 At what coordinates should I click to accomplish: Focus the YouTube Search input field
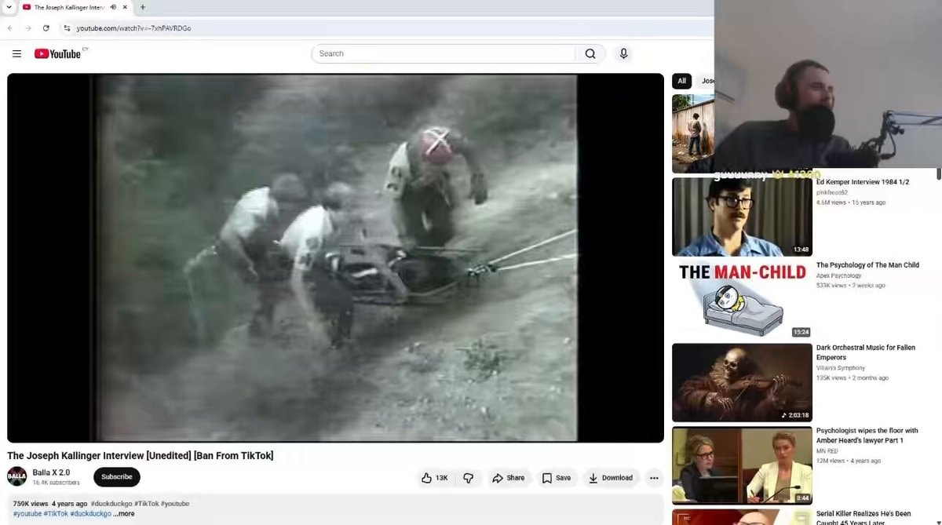[x=444, y=53]
